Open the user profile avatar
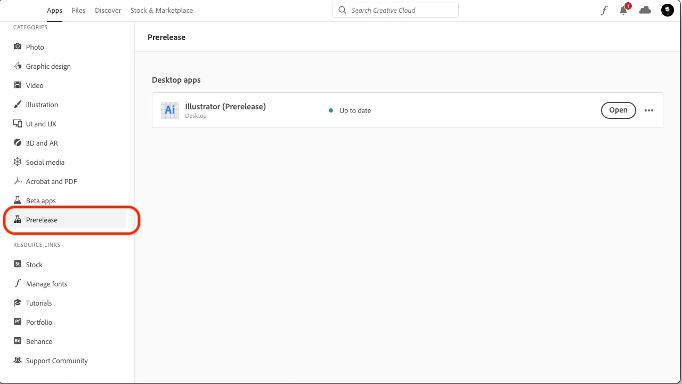Screen dimensions: 682x384 point(668,10)
